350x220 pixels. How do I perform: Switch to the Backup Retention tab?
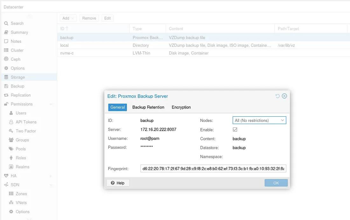point(148,107)
